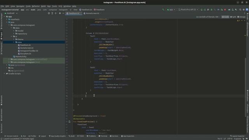The image size is (249, 140).
Task: Open the Build Variants sidebar tool button
Action: [x=2, y=115]
